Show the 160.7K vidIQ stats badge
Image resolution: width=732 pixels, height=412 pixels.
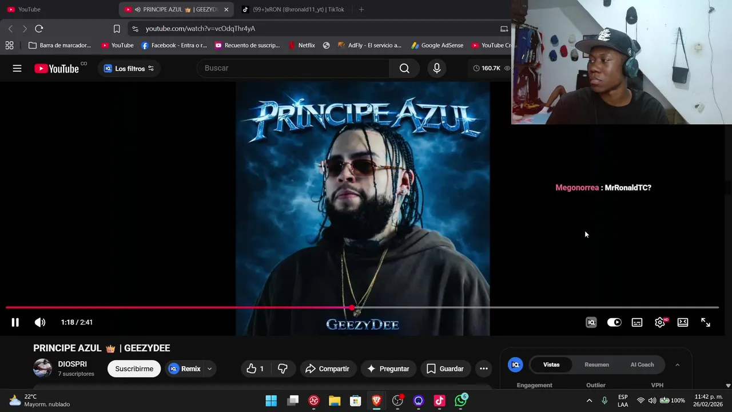(491, 68)
